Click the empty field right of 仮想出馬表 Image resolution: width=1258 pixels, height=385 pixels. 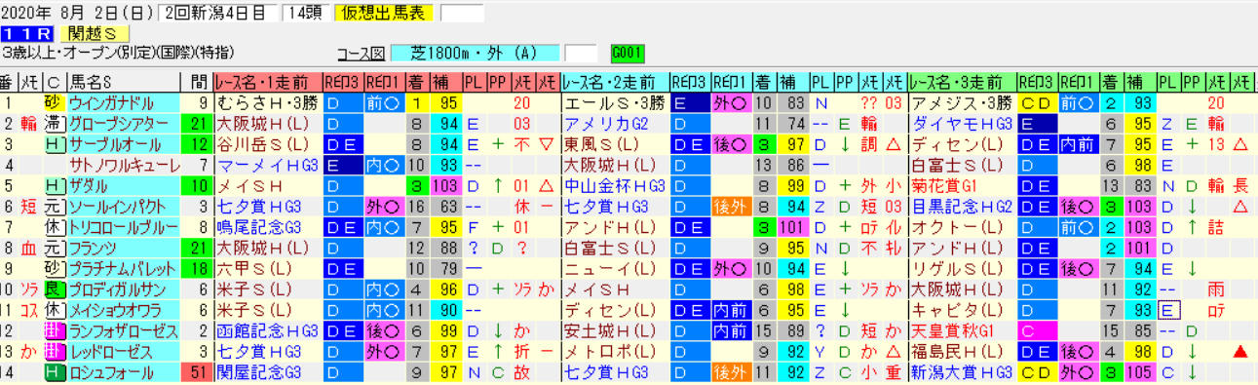pyautogui.click(x=462, y=14)
